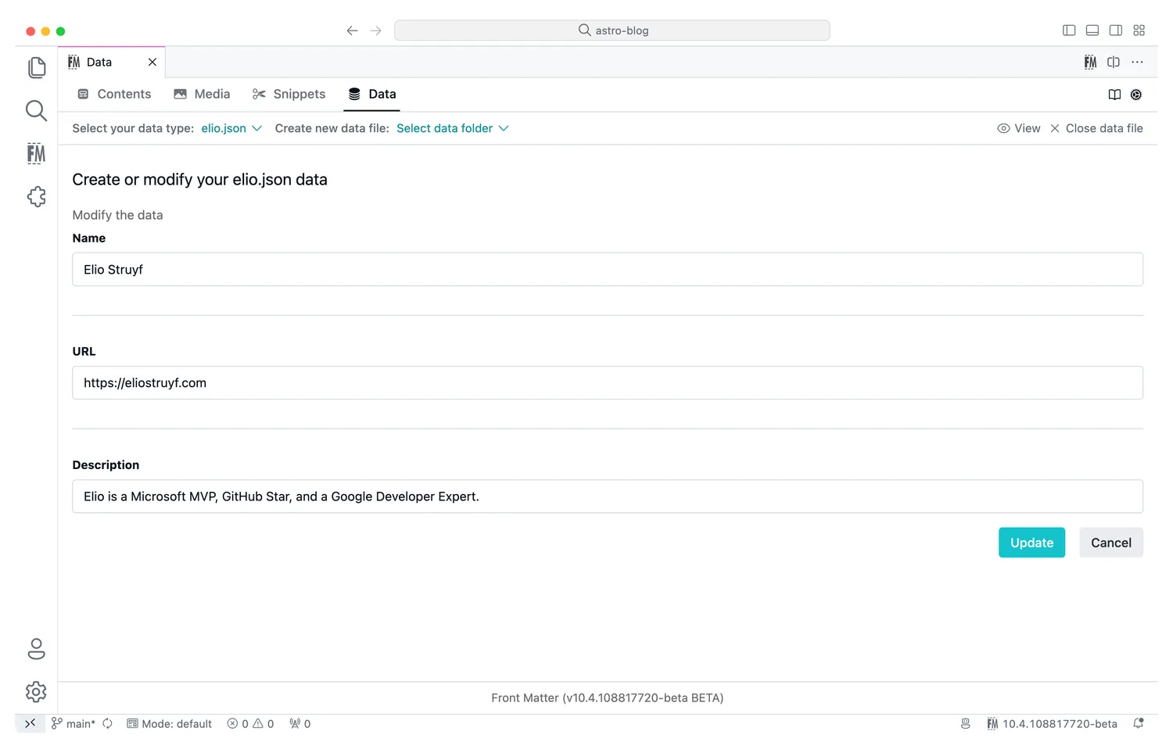Open the notifications bell icon

click(x=1139, y=724)
